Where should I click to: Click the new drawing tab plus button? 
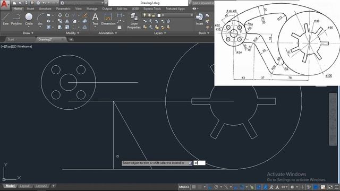tap(71, 39)
